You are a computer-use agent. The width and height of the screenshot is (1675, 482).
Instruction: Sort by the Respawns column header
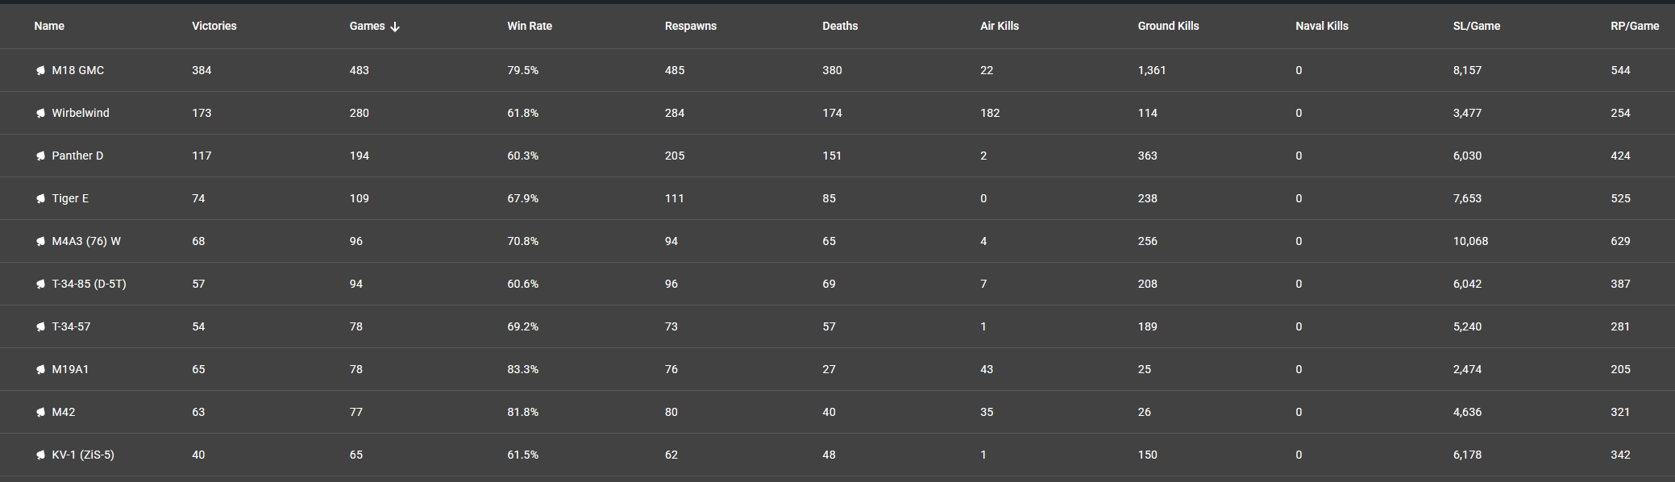pyautogui.click(x=691, y=26)
